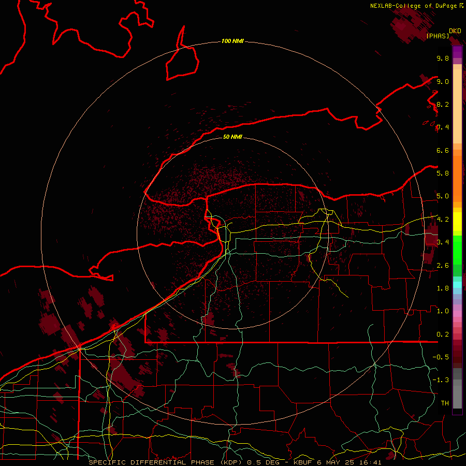Click the 1.8 value on color scale

pyautogui.click(x=443, y=288)
